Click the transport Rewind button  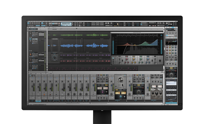click(50, 23)
